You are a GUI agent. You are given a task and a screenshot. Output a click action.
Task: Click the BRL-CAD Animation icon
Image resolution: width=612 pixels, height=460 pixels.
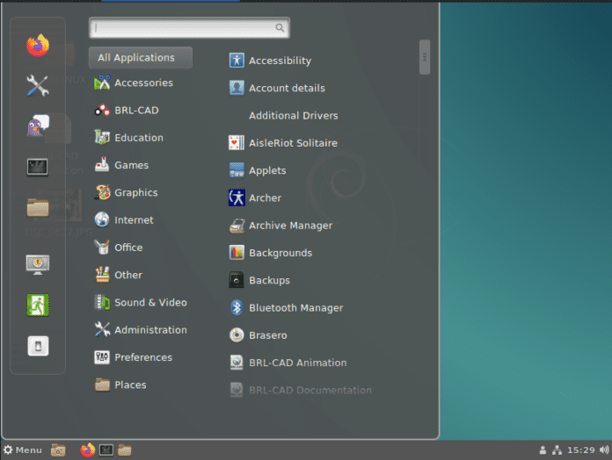click(237, 363)
